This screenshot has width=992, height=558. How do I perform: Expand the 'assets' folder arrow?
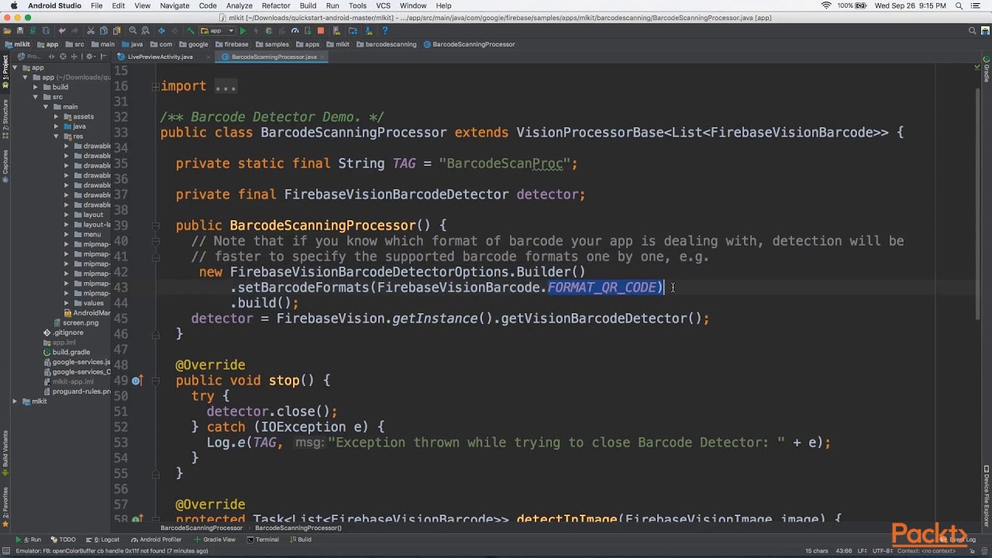[56, 116]
